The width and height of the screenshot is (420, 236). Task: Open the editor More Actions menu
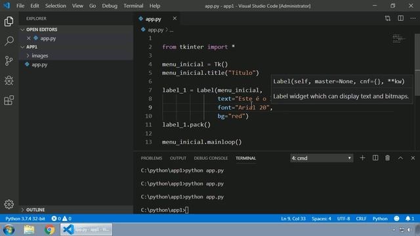point(413,18)
